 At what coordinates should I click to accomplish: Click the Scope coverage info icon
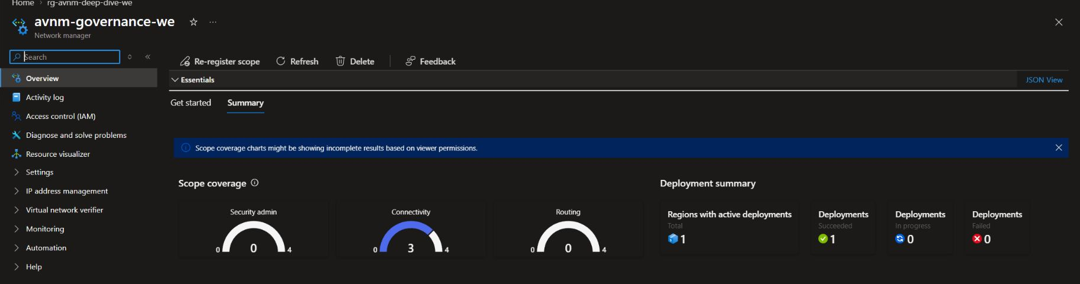pos(255,183)
